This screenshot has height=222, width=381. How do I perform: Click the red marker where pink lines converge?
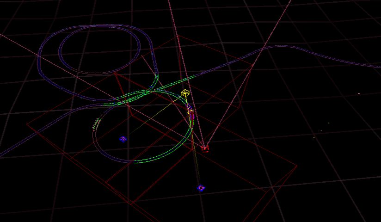(x=205, y=148)
